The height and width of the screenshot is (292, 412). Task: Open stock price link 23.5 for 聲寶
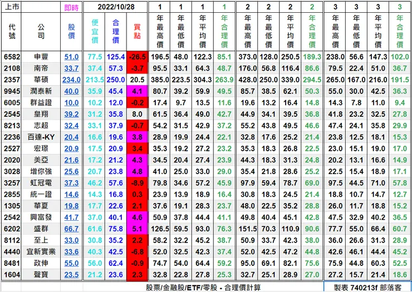(x=71, y=275)
